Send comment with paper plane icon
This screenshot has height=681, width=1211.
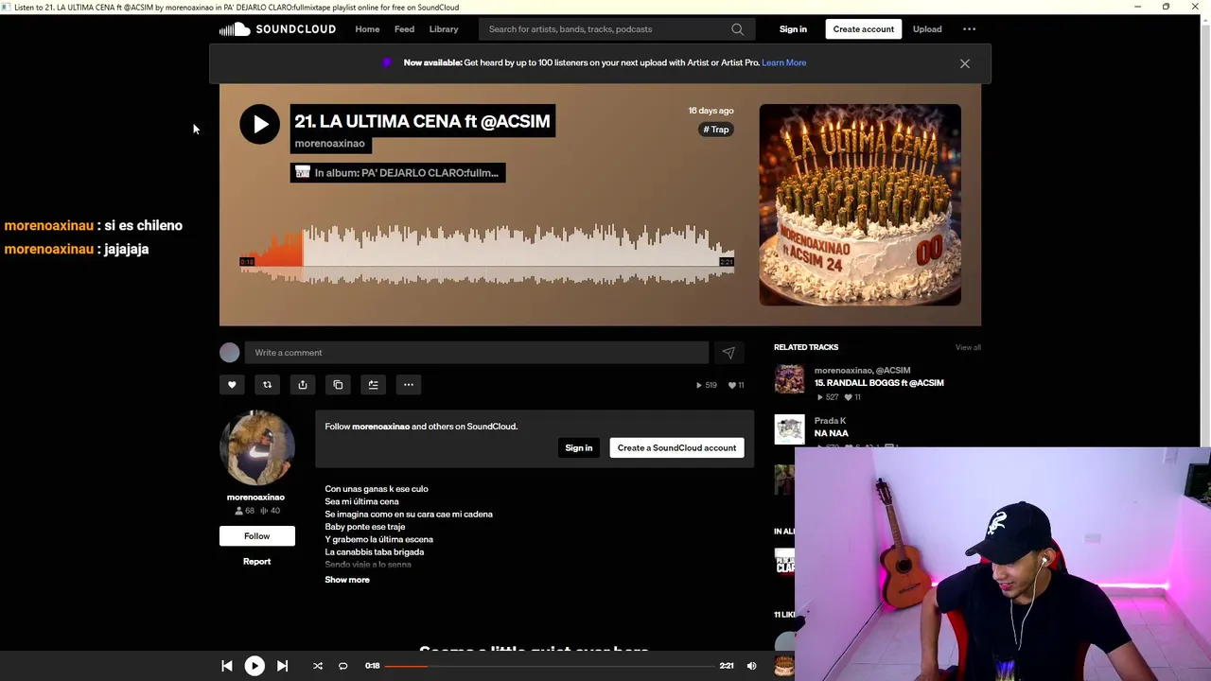(728, 353)
